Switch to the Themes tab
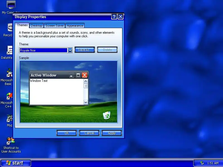223x167 pixels. (22, 25)
